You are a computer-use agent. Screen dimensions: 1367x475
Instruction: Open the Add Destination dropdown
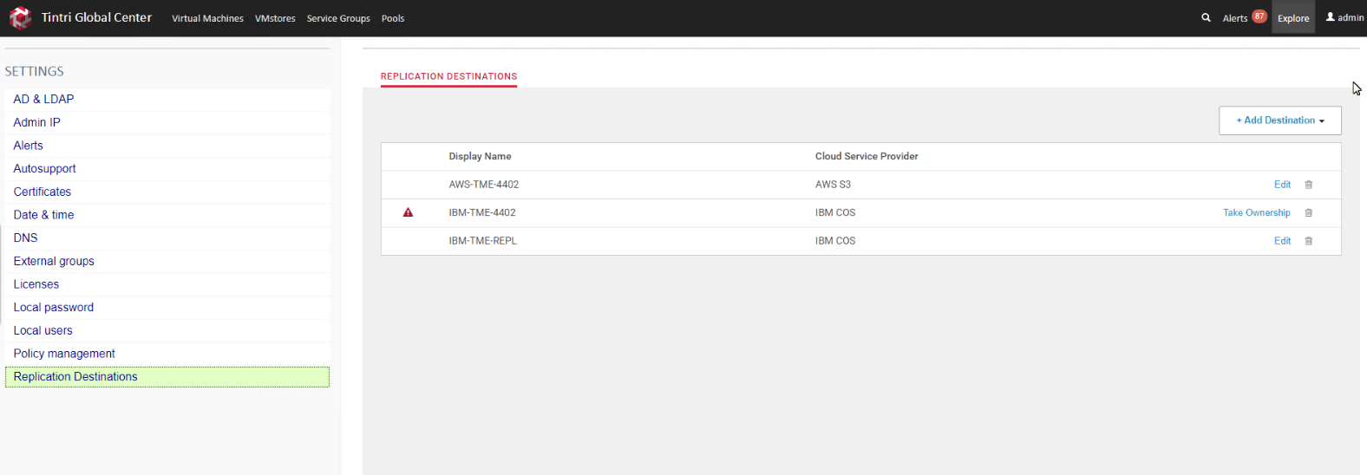[1280, 120]
